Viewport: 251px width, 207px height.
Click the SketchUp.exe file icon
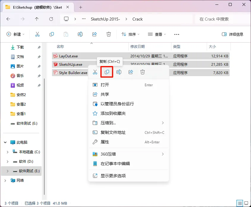coord(55,64)
